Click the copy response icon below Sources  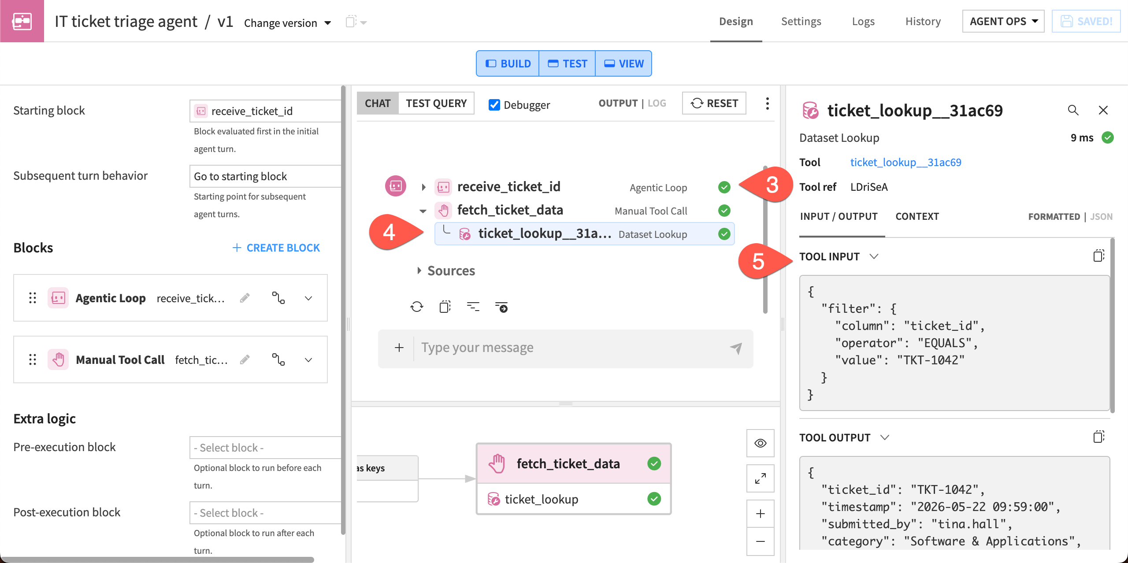click(445, 307)
